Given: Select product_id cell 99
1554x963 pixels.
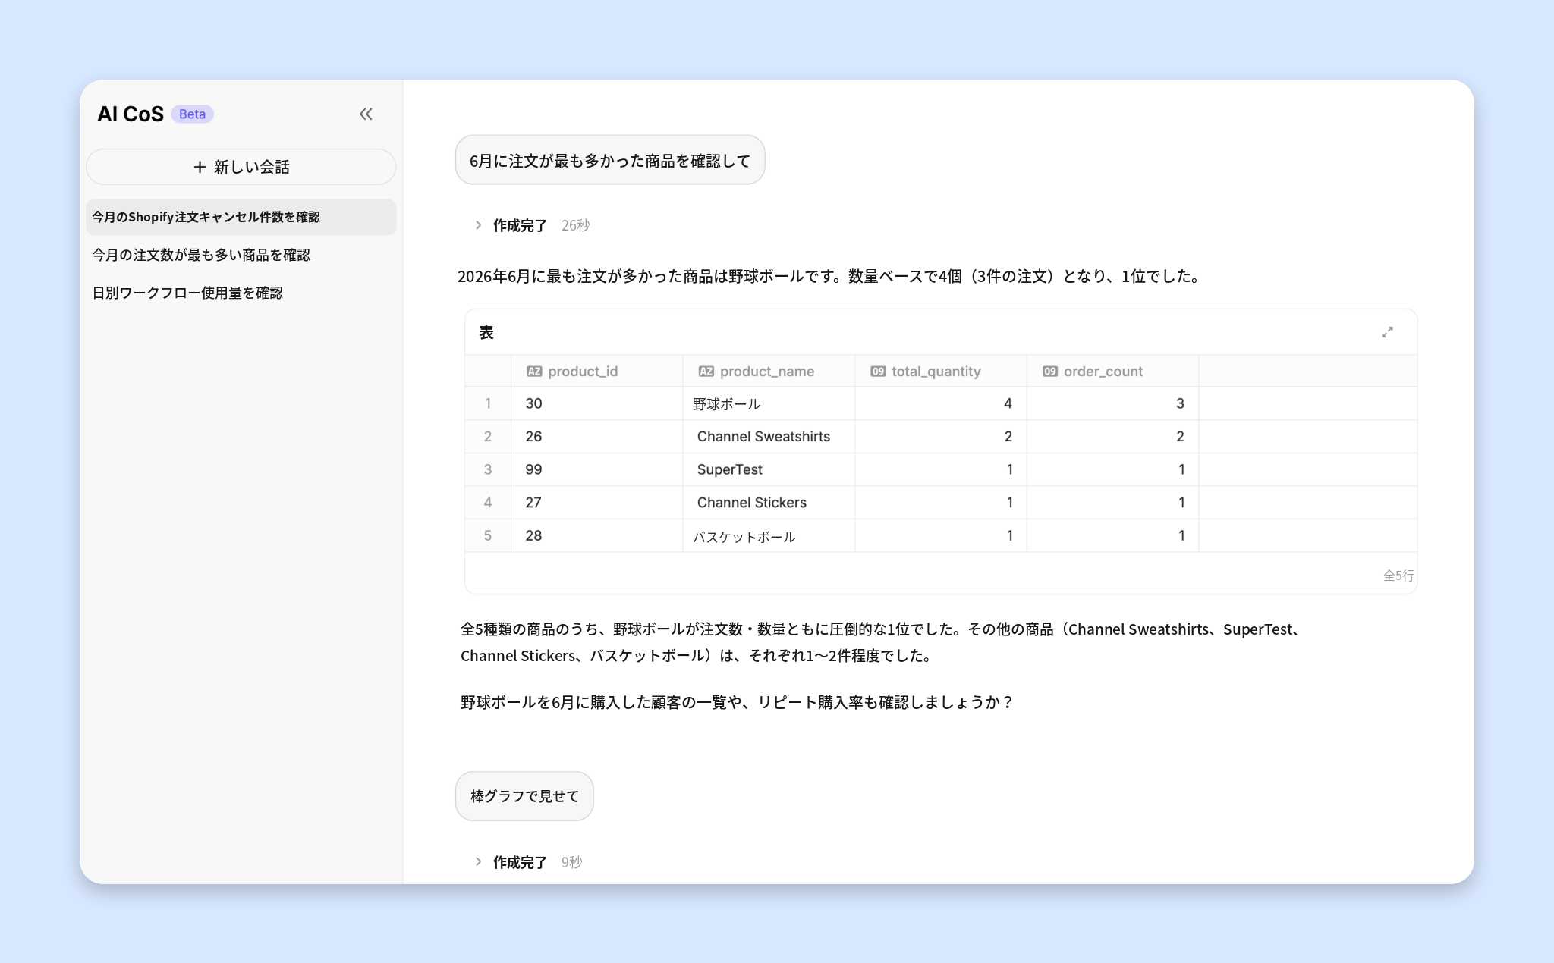Looking at the screenshot, I should [x=596, y=470].
